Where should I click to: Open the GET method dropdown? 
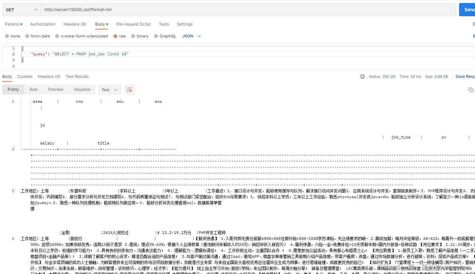tap(21, 10)
